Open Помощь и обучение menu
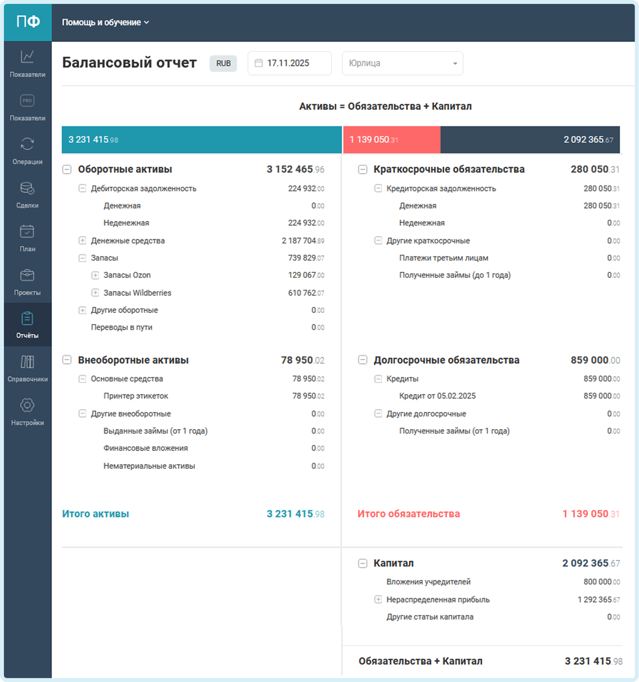The height and width of the screenshot is (682, 639). (x=105, y=22)
